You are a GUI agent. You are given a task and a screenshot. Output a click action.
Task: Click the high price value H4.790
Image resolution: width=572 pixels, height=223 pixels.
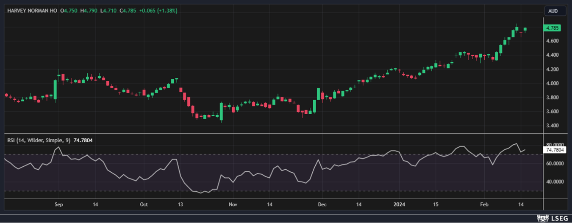point(89,11)
